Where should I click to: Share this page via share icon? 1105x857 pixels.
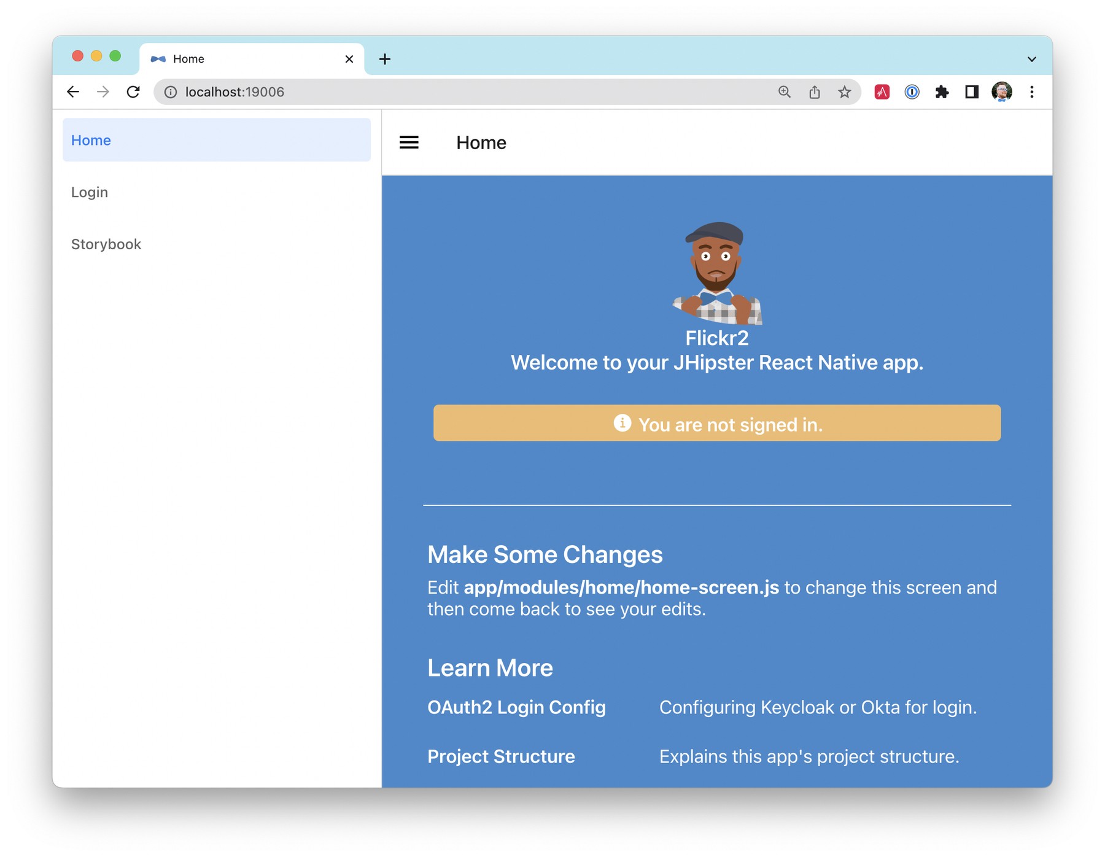815,92
